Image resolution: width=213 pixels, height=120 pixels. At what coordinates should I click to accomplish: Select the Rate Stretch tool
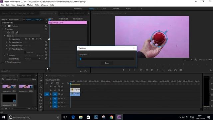(41, 94)
